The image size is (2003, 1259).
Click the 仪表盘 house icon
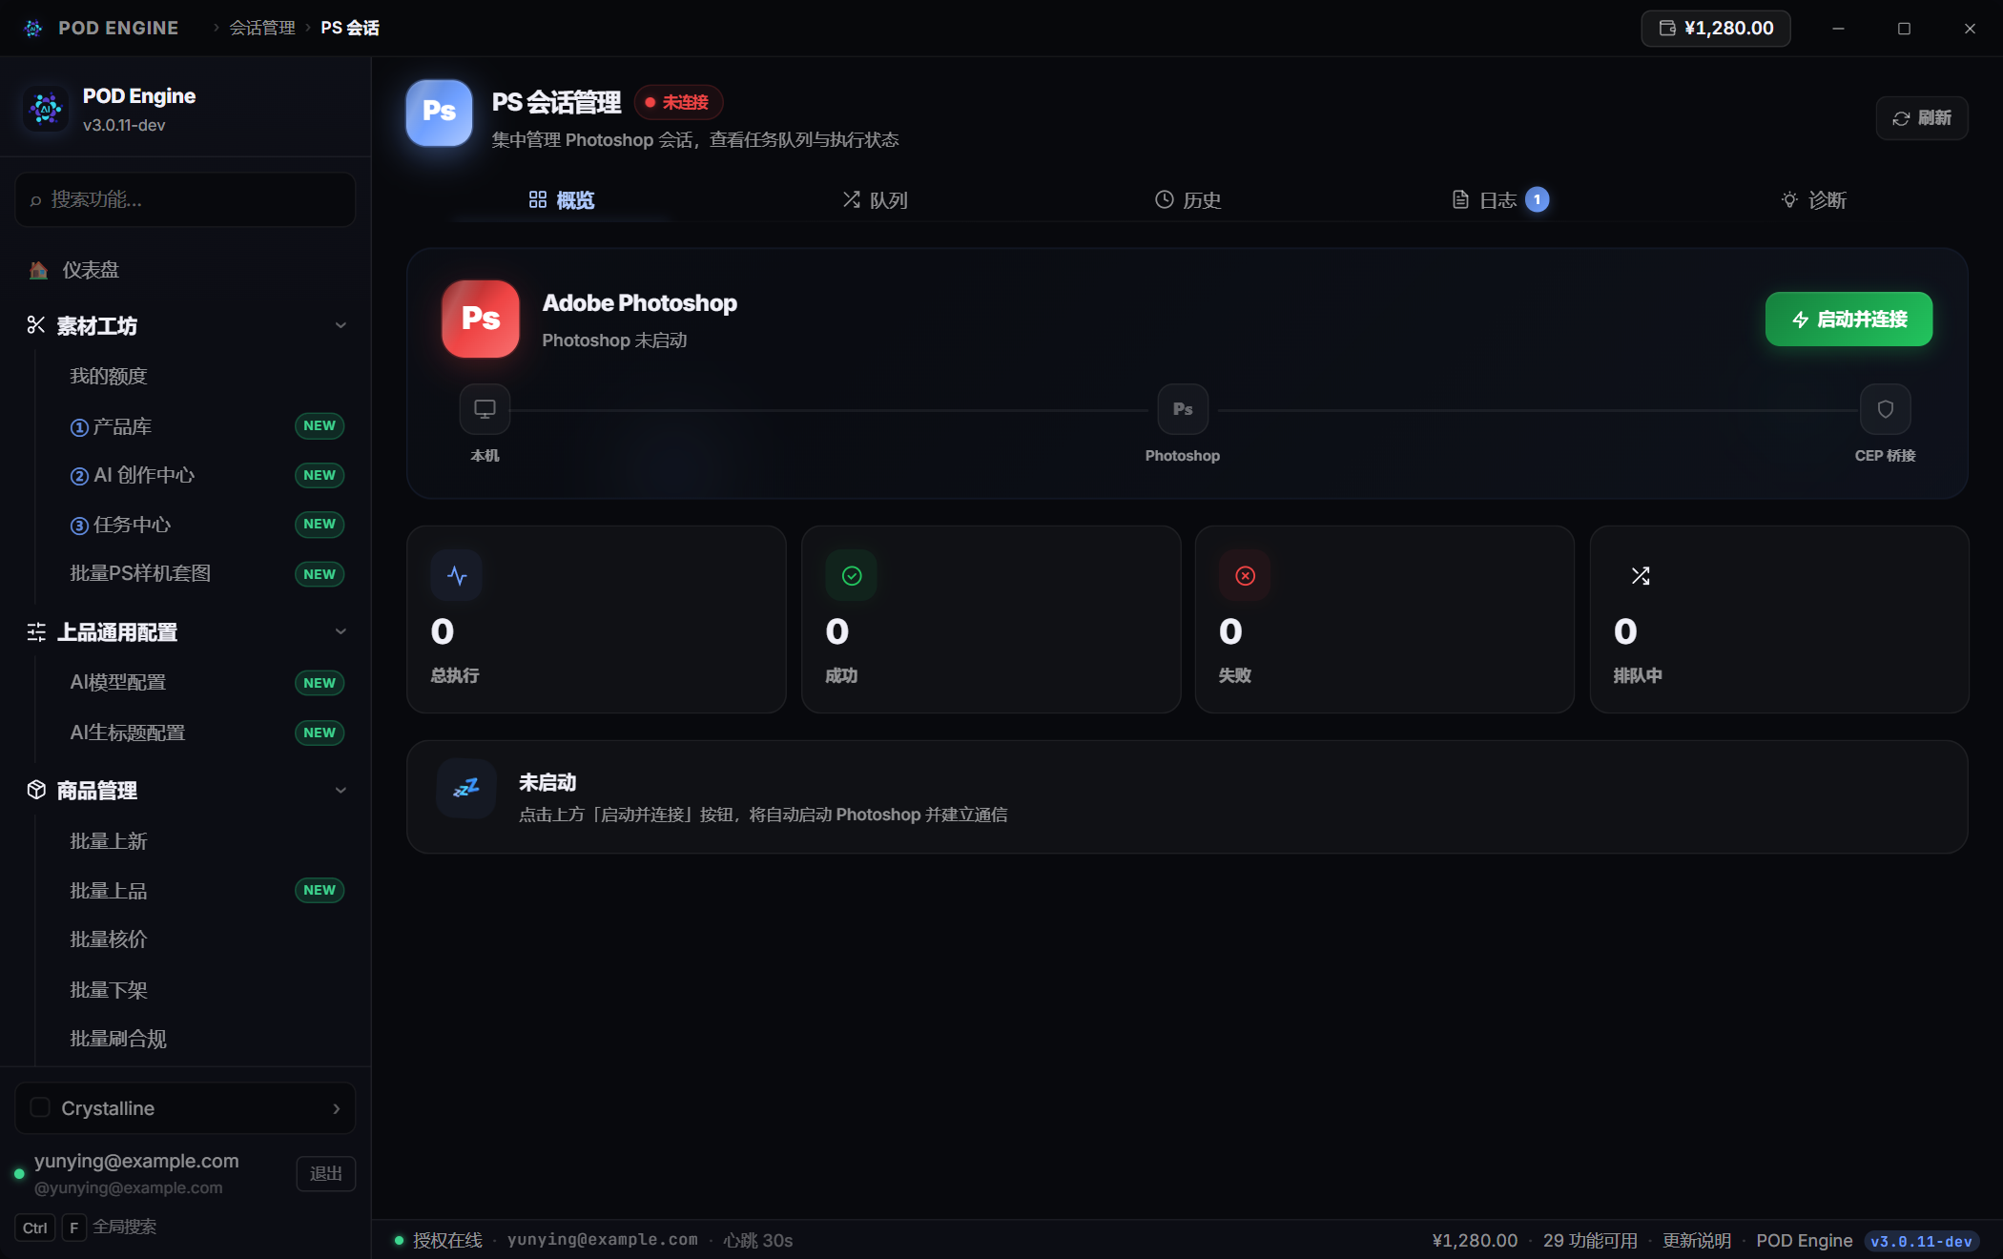click(38, 270)
